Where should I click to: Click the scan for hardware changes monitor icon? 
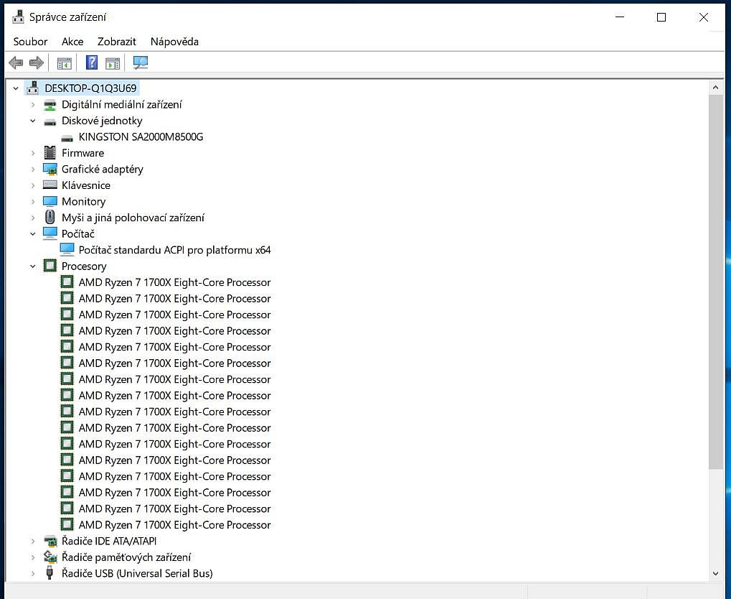[141, 62]
